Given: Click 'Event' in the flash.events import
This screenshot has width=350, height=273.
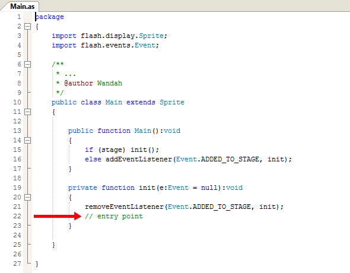Looking at the screenshot, I should pyautogui.click(x=145, y=45).
